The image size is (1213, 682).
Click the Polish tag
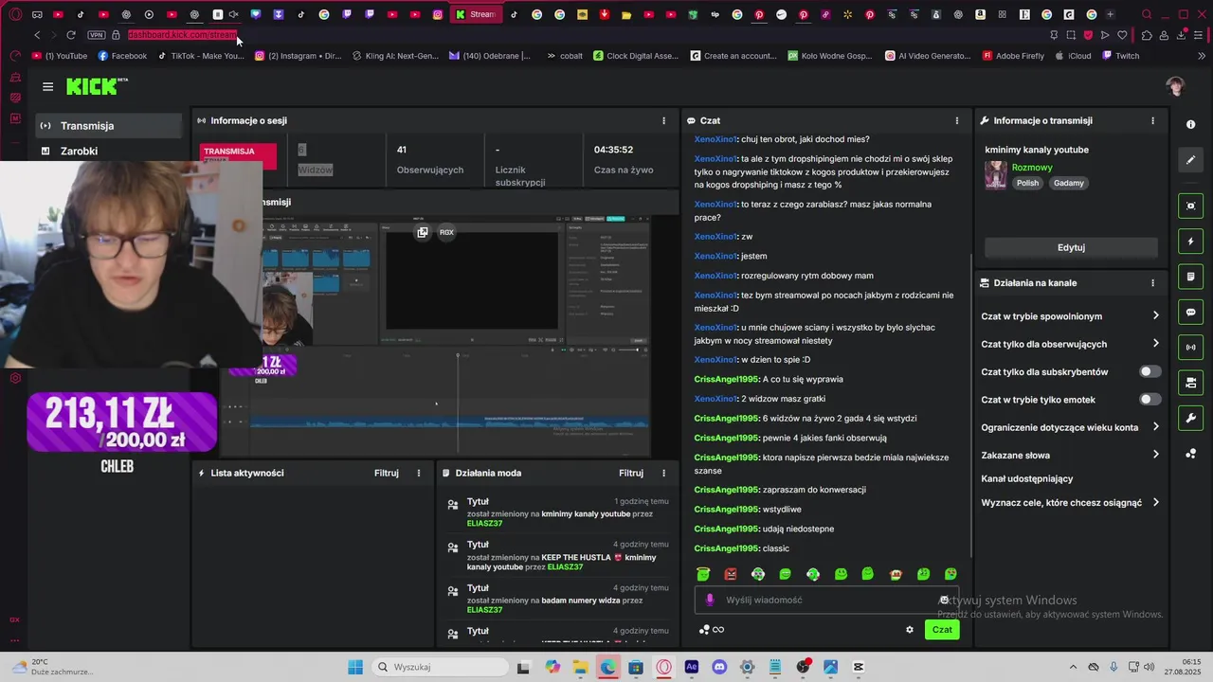(x=1028, y=184)
